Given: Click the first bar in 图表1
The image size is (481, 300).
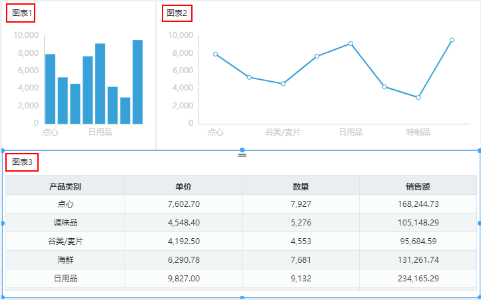Looking at the screenshot, I should pos(51,89).
